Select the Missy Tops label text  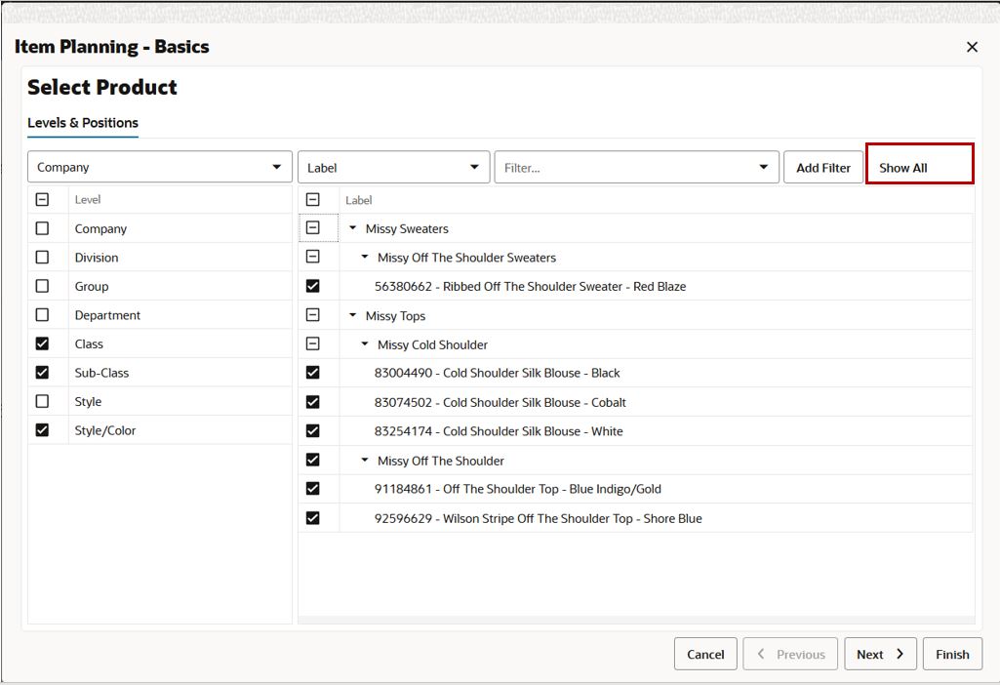point(395,316)
